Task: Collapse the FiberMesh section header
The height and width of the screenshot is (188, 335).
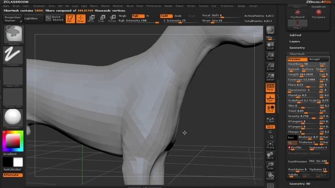Action: 297,54
